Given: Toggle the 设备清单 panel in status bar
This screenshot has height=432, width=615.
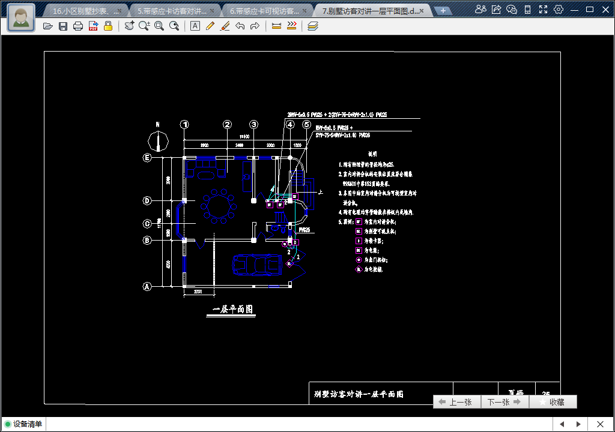Looking at the screenshot, I should click(24, 424).
